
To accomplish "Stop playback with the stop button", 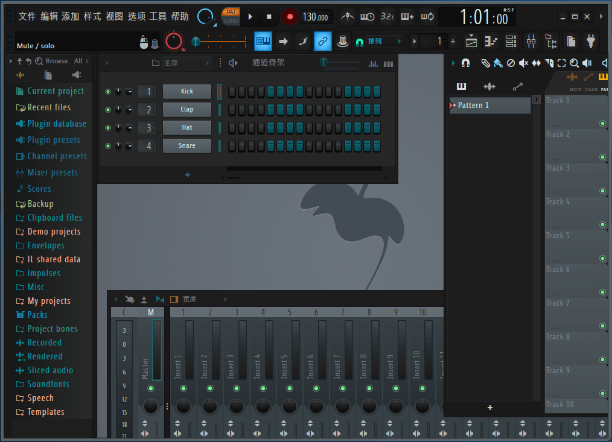I will tap(269, 17).
